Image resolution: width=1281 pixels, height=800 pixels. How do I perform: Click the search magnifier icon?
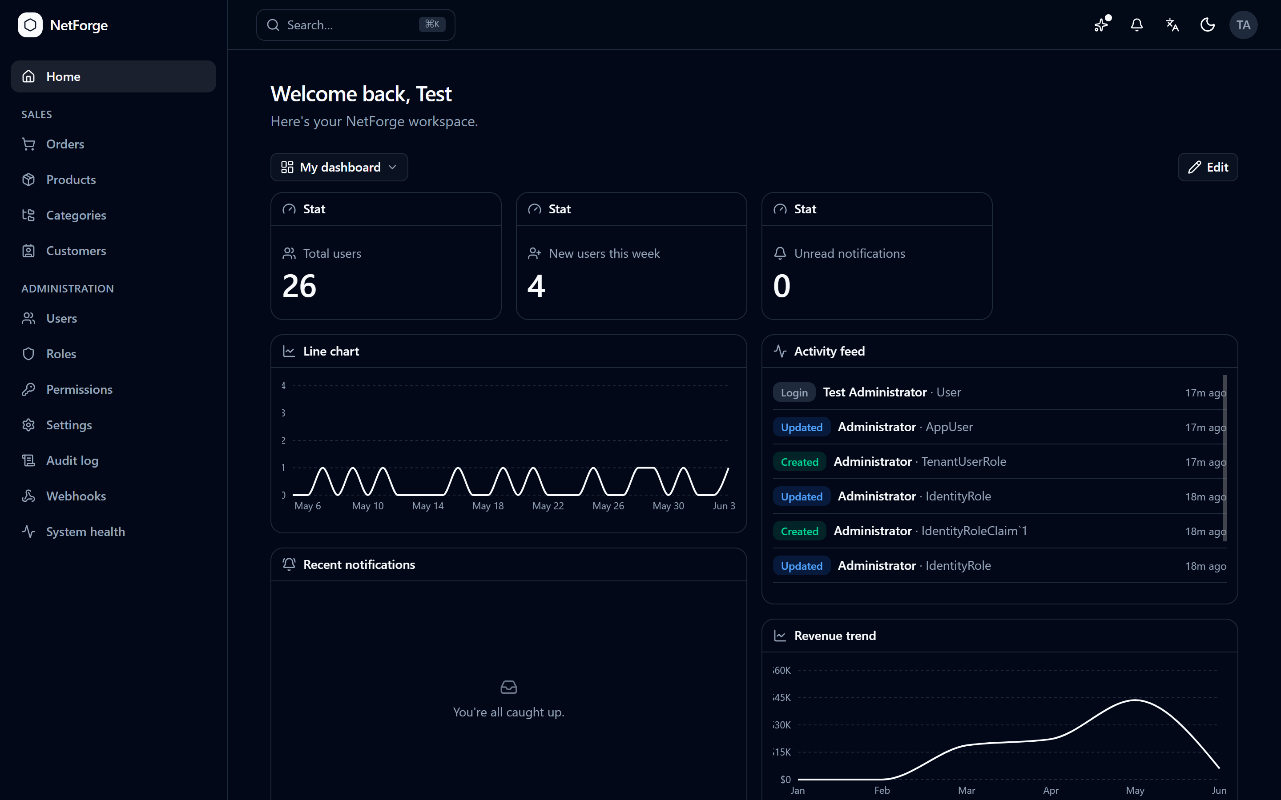(x=273, y=25)
